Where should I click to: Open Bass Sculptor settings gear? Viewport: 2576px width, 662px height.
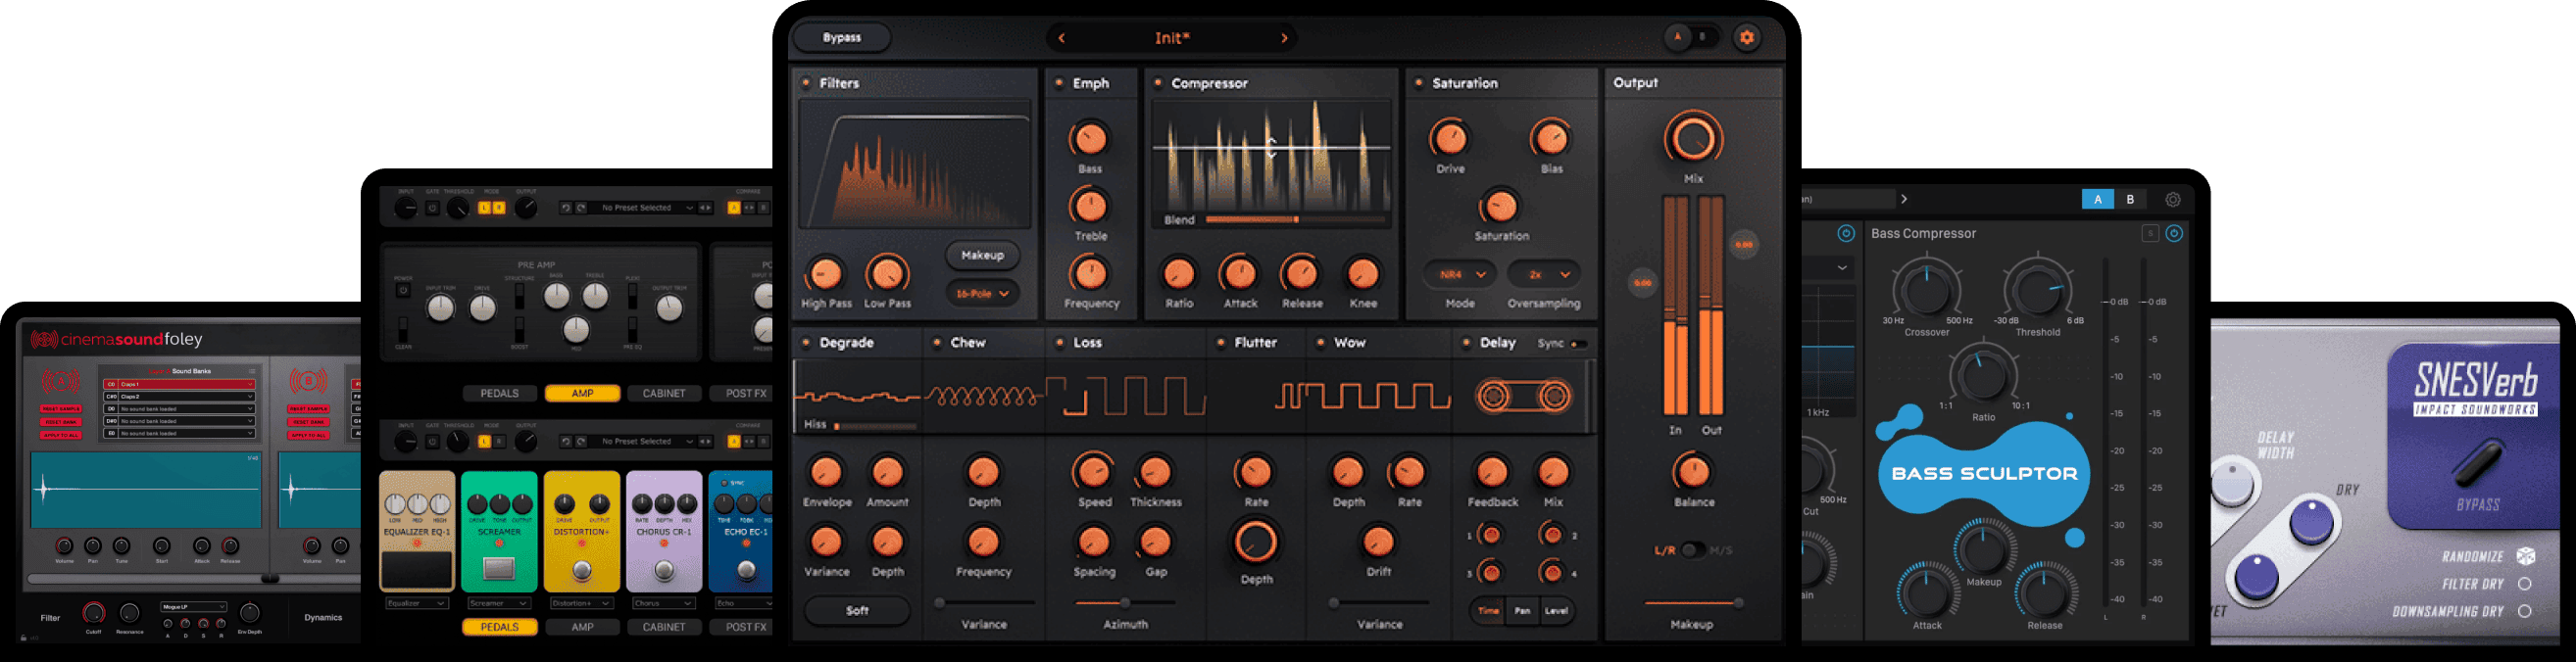[2172, 200]
